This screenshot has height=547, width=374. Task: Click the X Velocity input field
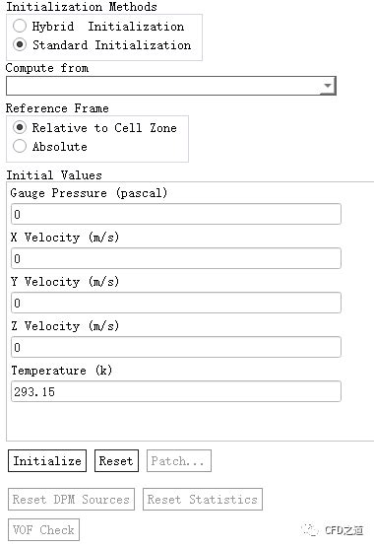click(x=176, y=258)
